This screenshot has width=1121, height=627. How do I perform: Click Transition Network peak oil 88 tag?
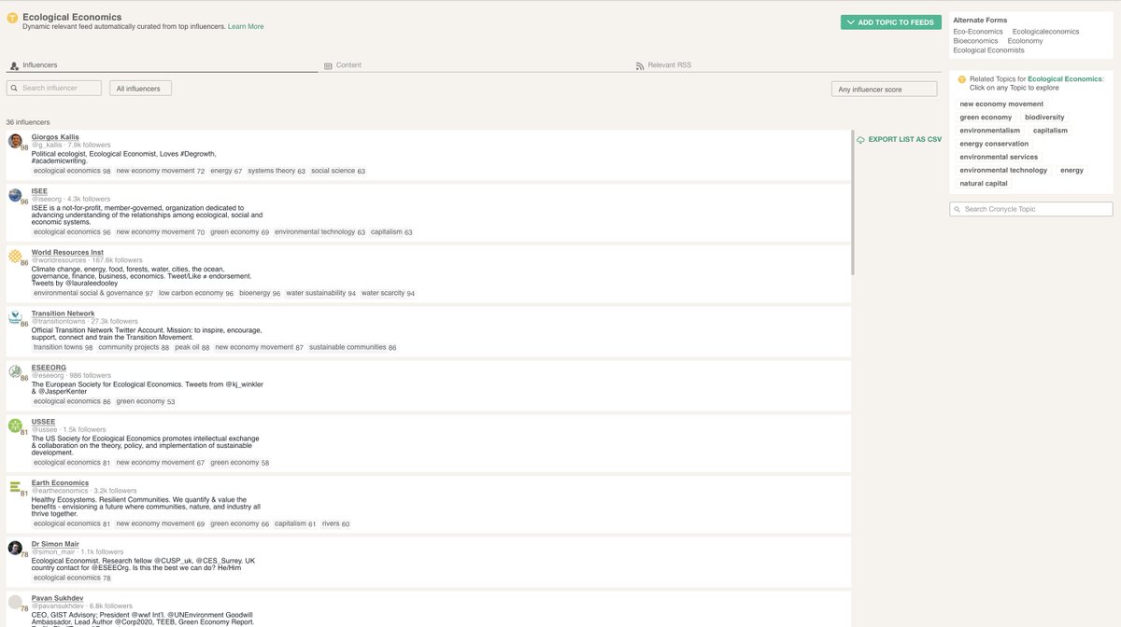(x=192, y=347)
